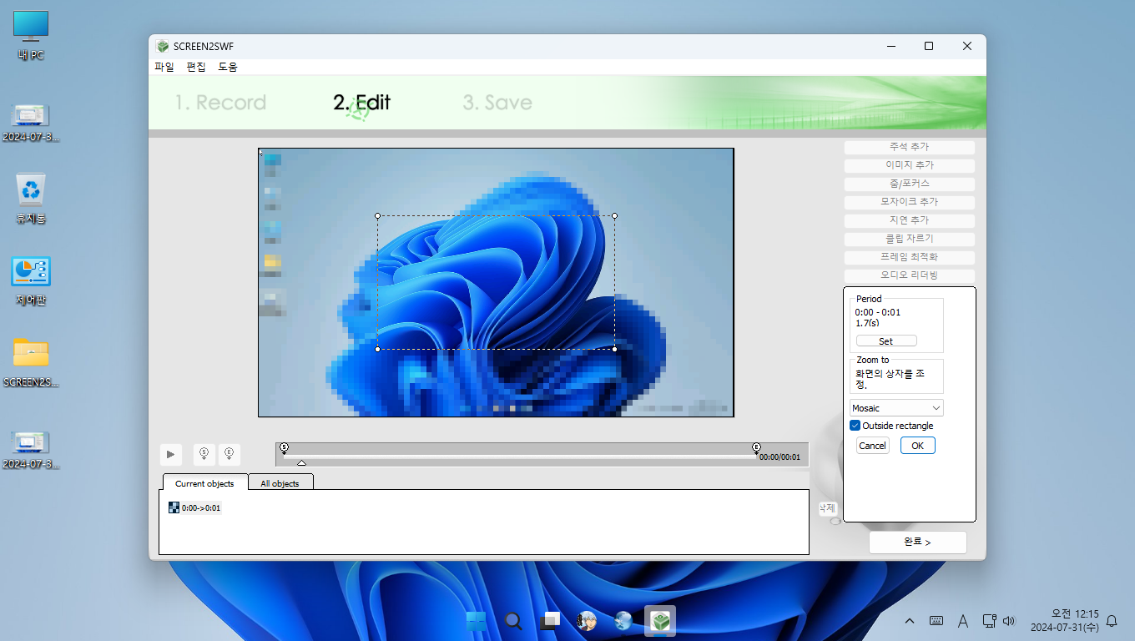Viewport: 1135px width, 641px height.
Task: Uncheck Outside rectangle checkbox
Action: (855, 426)
